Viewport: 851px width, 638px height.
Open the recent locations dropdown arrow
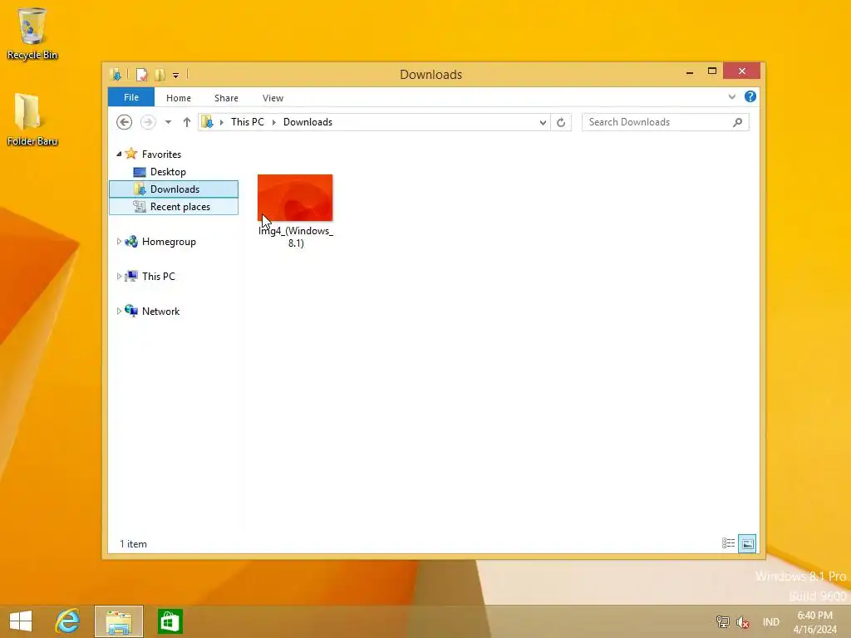[x=168, y=122]
